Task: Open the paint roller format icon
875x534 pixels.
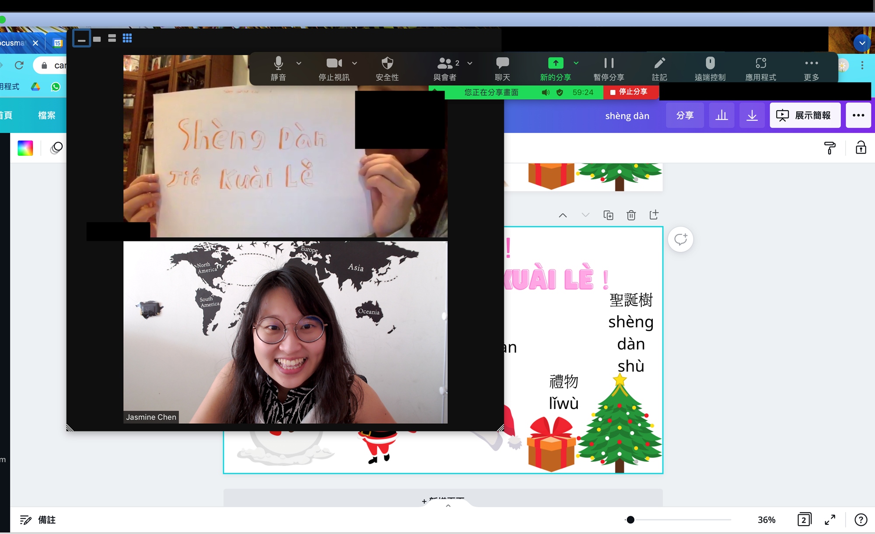Action: point(829,148)
